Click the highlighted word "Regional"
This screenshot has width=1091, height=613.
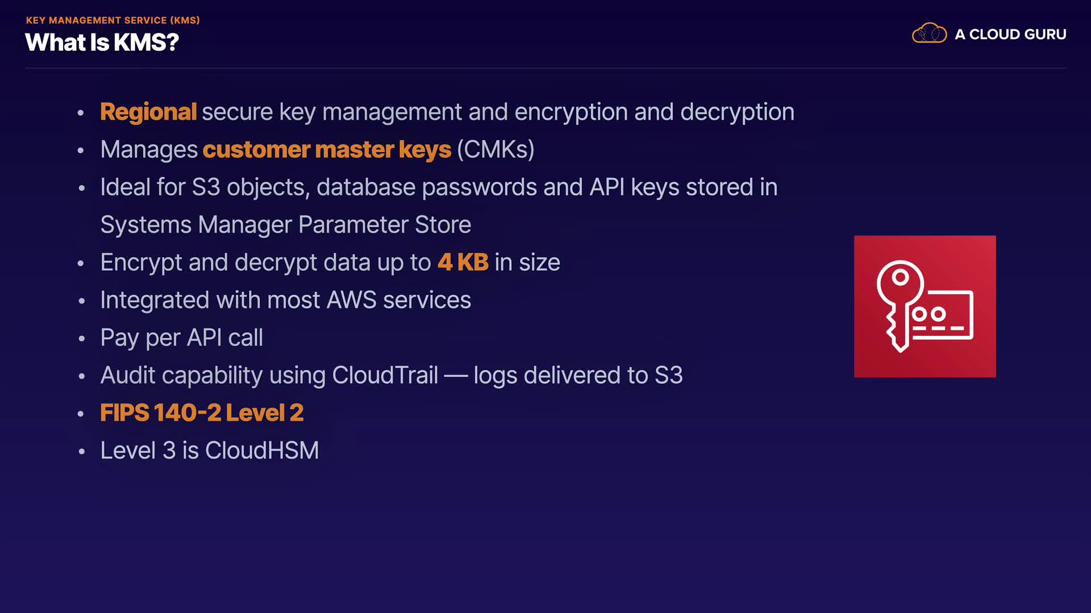click(148, 112)
